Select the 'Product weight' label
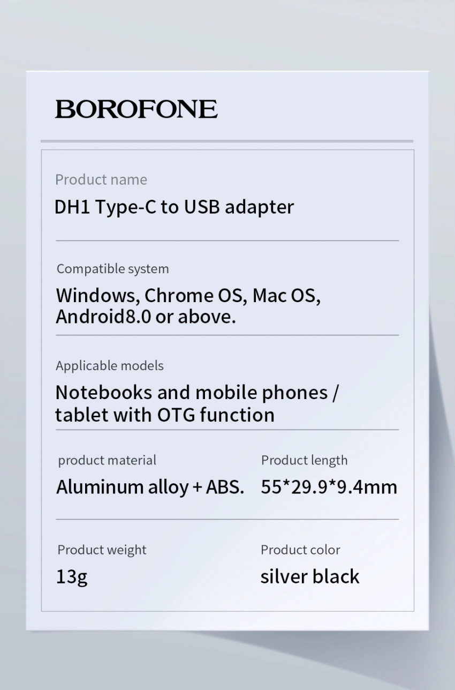Screen dimensions: 455x690 [102, 550]
